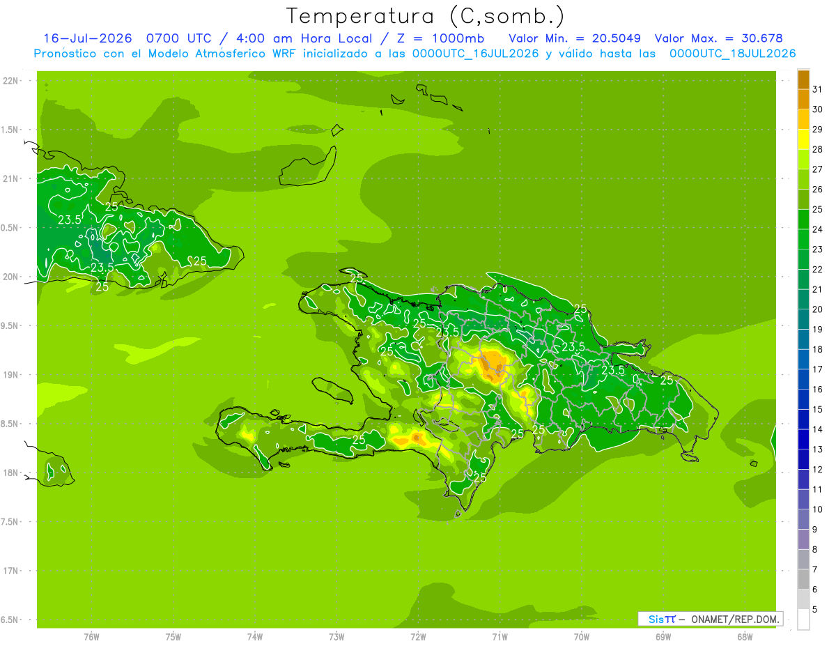Image resolution: width=836 pixels, height=646 pixels.
Task: Click the 23.5 contour label over western Cuba
Action: click(x=69, y=219)
